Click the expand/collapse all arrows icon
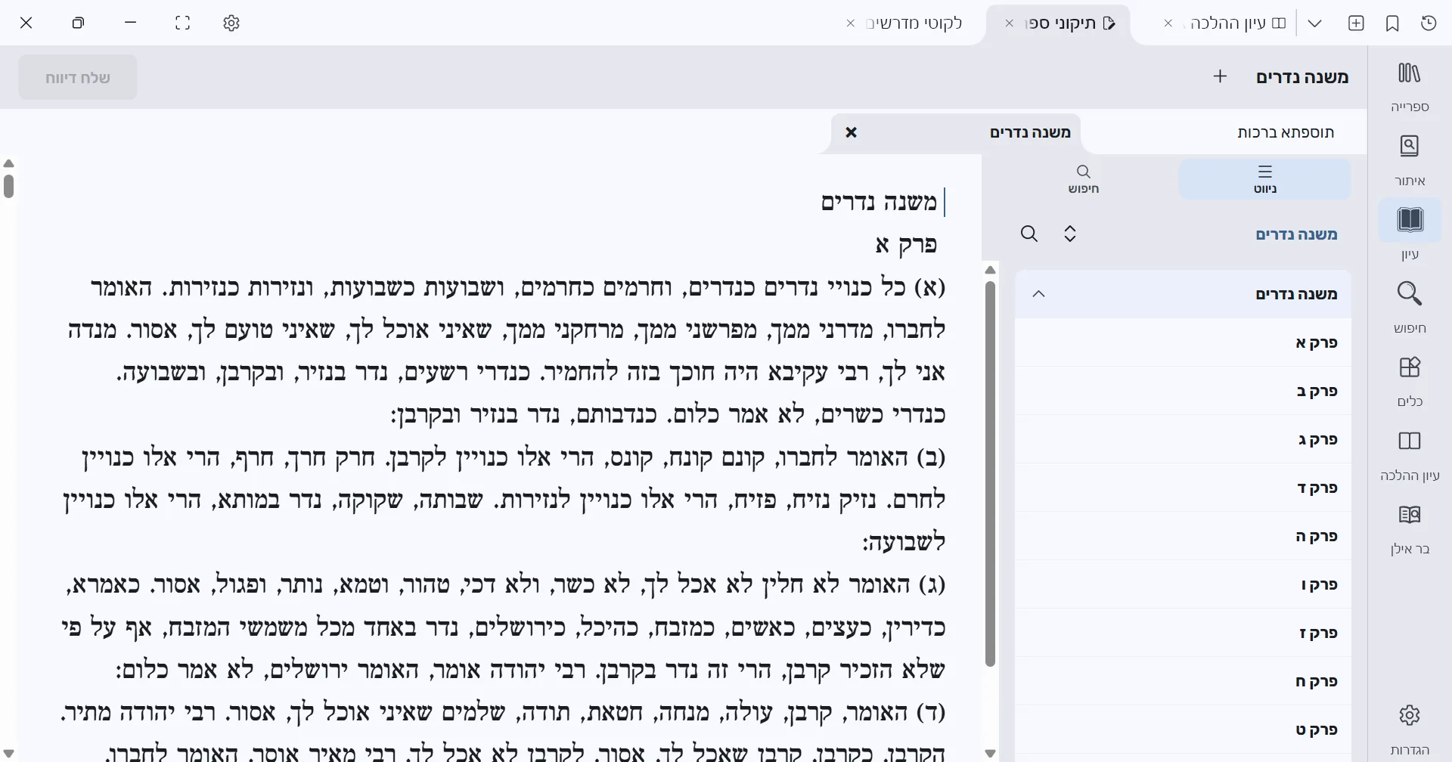 coord(1069,234)
